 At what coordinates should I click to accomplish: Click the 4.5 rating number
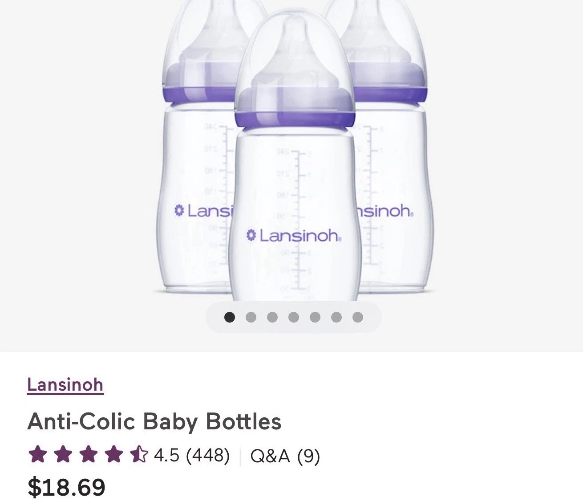pyautogui.click(x=166, y=455)
